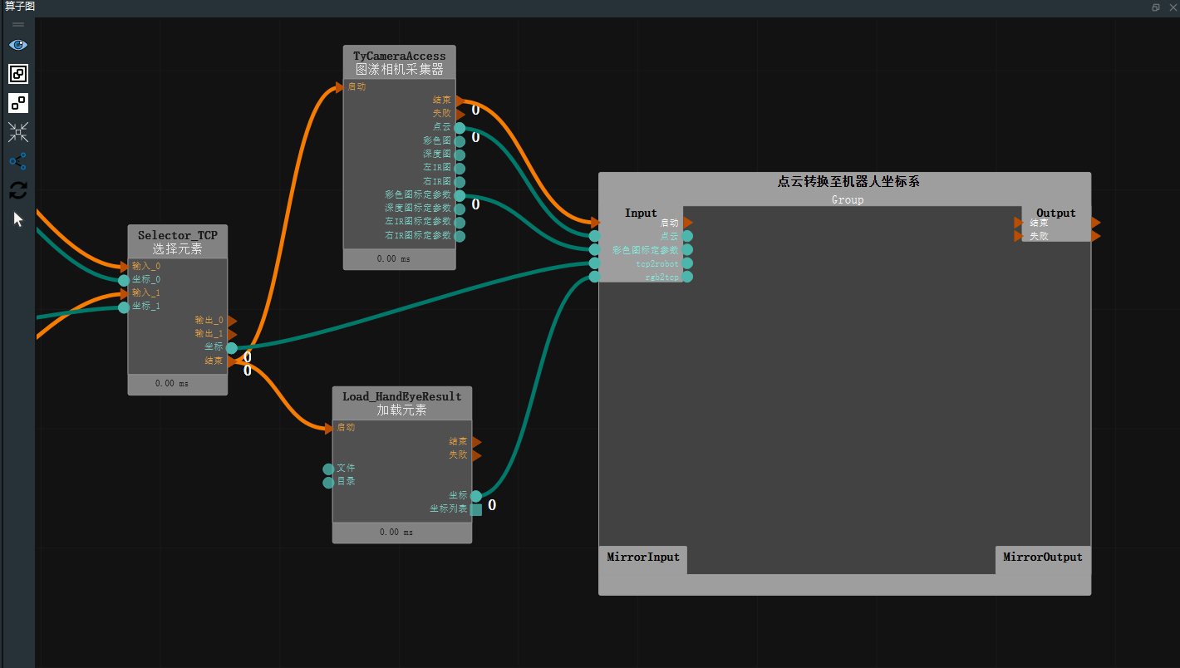Click TyCameraAccess 0.00 ms timing label

point(393,259)
